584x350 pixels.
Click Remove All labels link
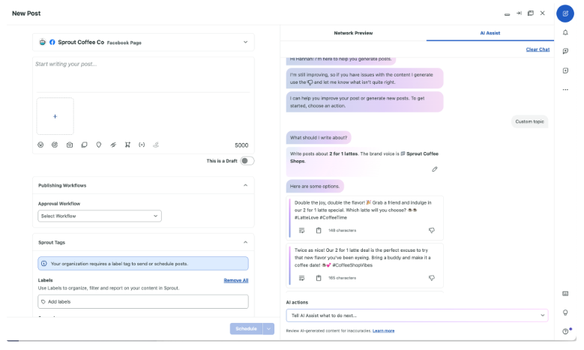[x=235, y=280]
